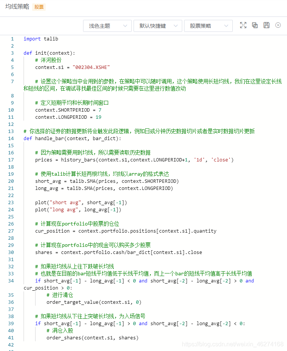The width and height of the screenshot is (287, 351).
Task: Click comment # 因为策略需要用到均线 on line 16
Action: pyautogui.click(x=93, y=153)
